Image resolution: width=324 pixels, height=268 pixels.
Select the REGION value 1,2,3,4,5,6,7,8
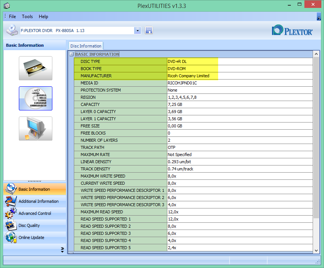point(182,97)
